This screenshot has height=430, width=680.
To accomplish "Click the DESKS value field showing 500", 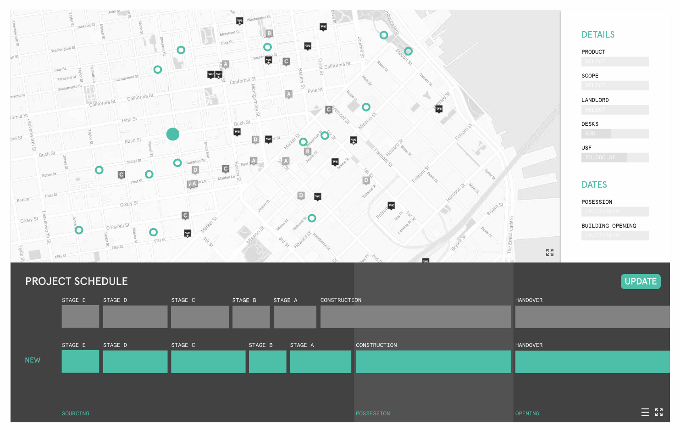I will (596, 133).
